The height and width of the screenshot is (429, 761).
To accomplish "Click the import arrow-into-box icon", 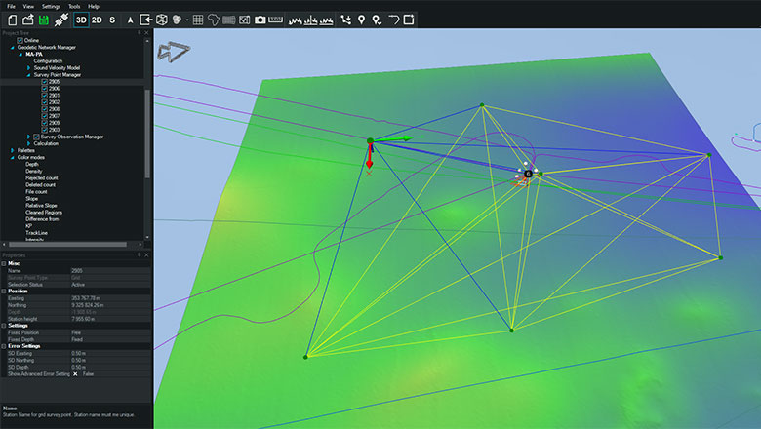I will 146,19.
